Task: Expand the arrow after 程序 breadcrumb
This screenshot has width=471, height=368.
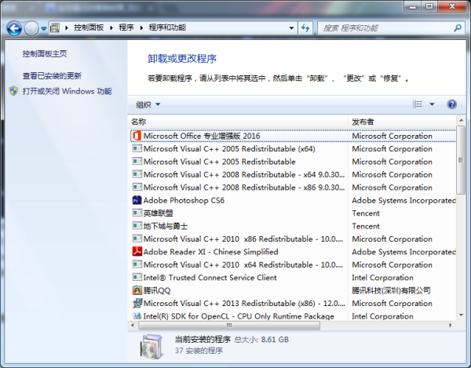Action: point(141,28)
